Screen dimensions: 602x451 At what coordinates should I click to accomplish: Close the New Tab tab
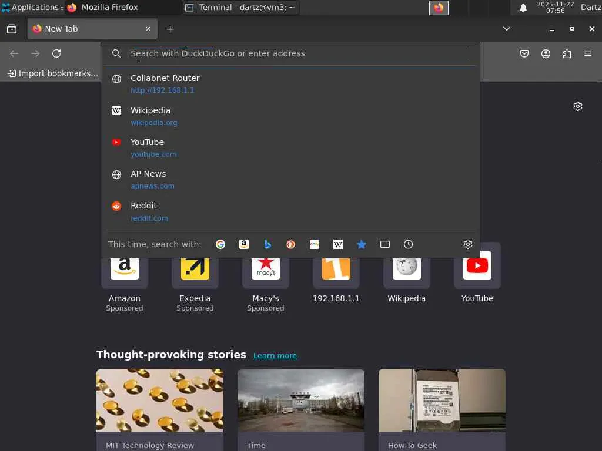(148, 29)
